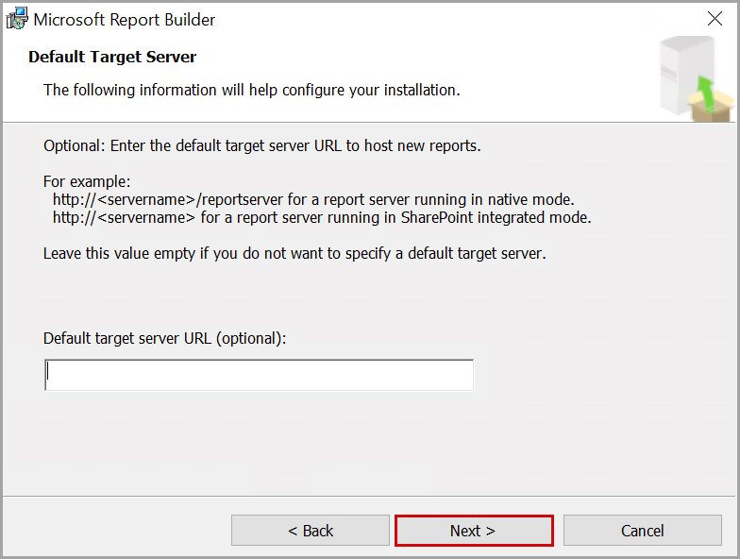740x559 pixels.
Task: Click the "following information will help" subtitle
Action: 251,91
